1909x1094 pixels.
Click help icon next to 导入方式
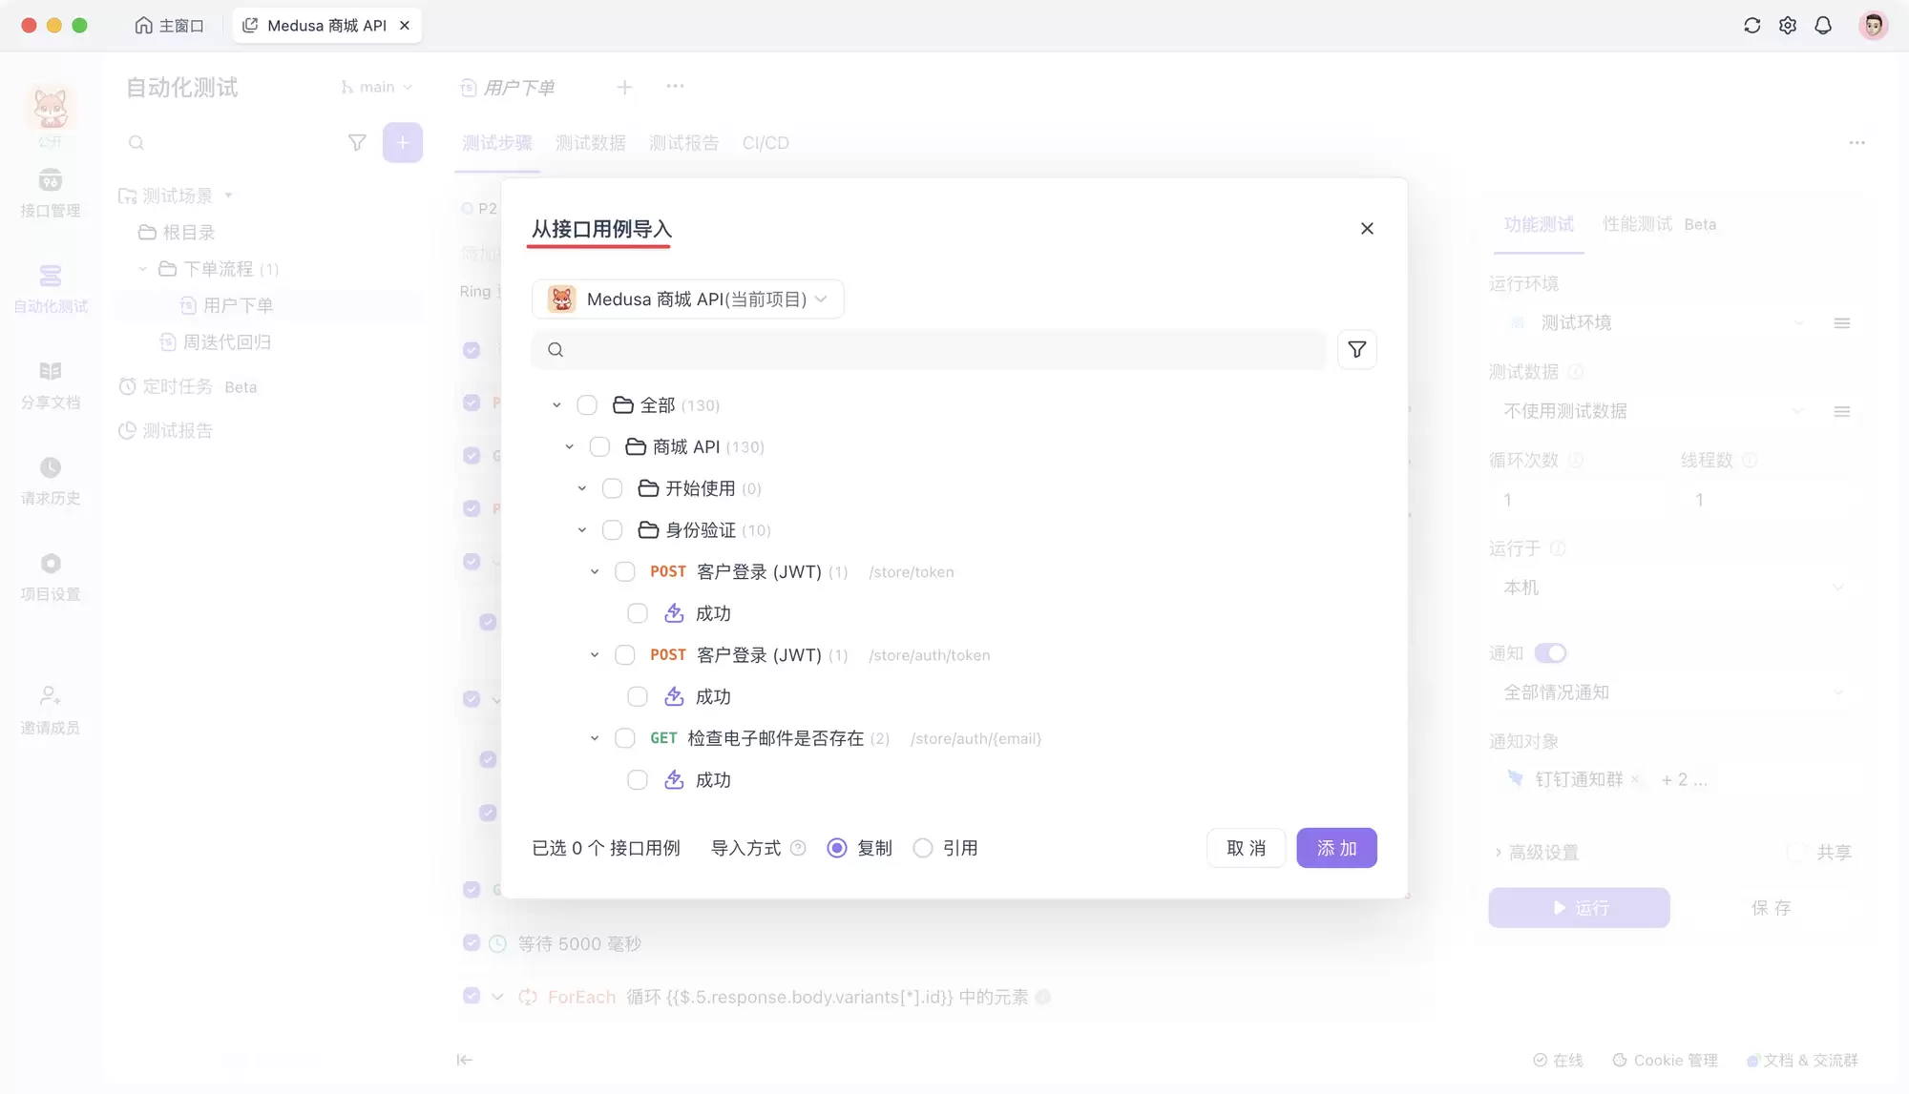pyautogui.click(x=798, y=848)
